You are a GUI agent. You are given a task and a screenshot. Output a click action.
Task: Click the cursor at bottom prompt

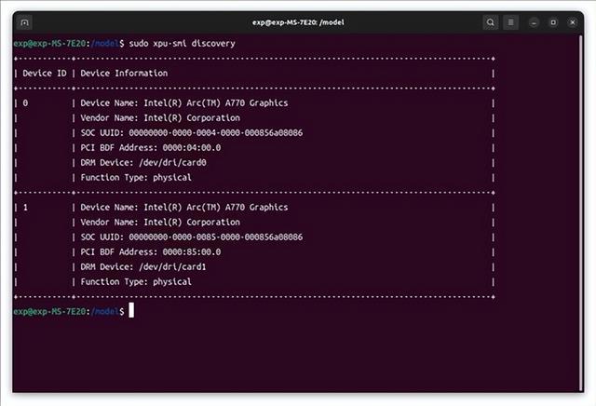coord(131,311)
